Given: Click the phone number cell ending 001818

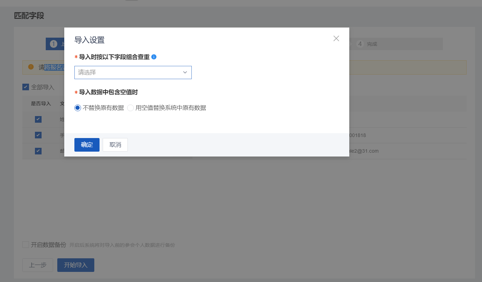Looking at the screenshot, I should coord(358,135).
